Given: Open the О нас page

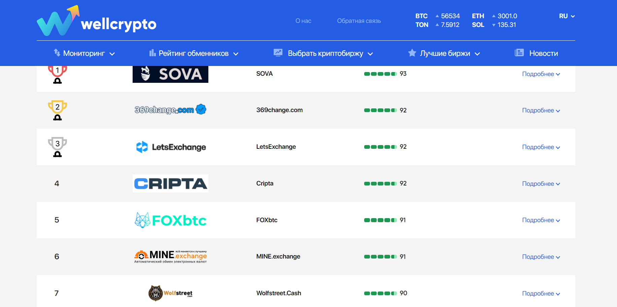Looking at the screenshot, I should point(303,21).
